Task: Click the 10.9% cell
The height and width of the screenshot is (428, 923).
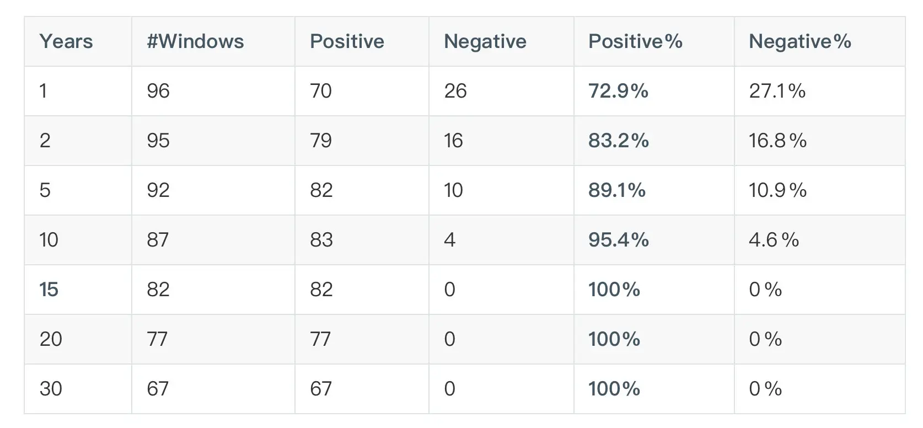Action: tap(777, 190)
